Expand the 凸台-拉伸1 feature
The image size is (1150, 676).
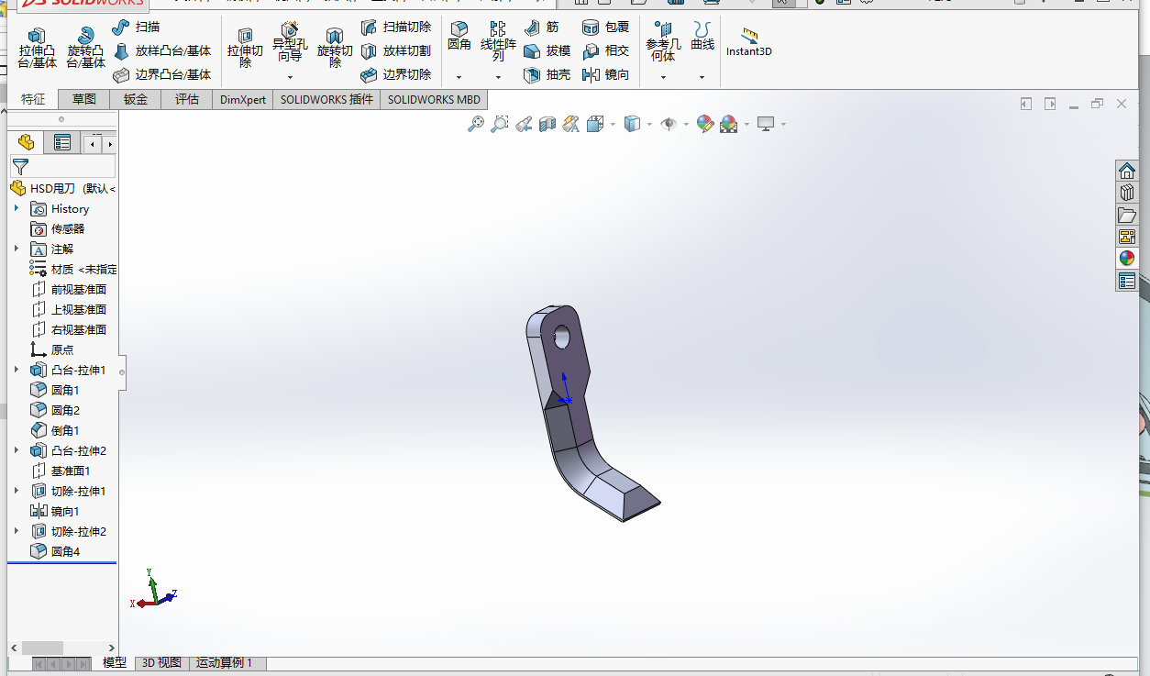click(16, 370)
